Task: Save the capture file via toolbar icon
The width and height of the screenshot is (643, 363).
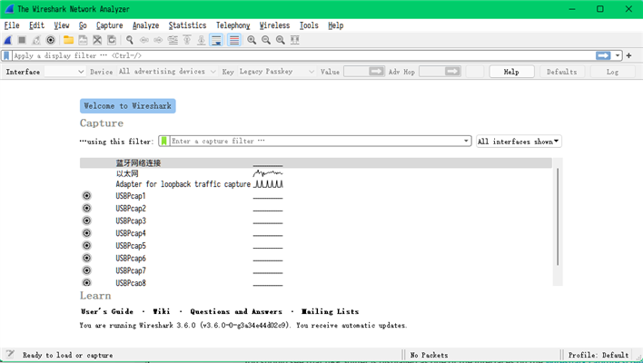Action: pyautogui.click(x=83, y=40)
